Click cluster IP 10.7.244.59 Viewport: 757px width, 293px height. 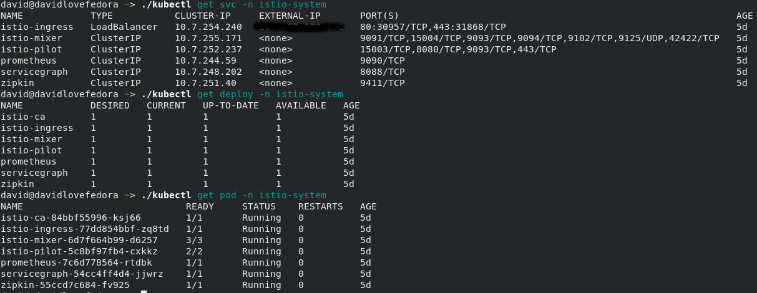click(205, 60)
